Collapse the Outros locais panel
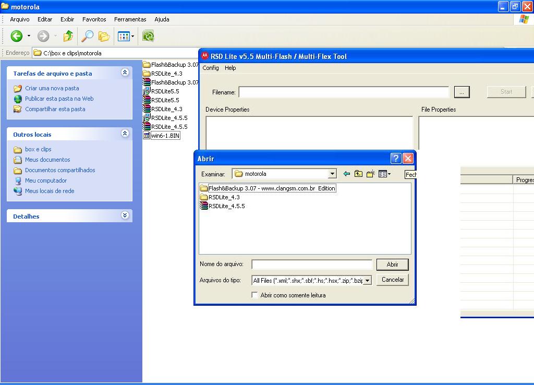This screenshot has height=385, width=534. 125,133
